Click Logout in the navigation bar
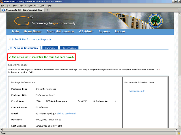Image resolution: width=181 pixels, height=135 pixels. coord(120,31)
